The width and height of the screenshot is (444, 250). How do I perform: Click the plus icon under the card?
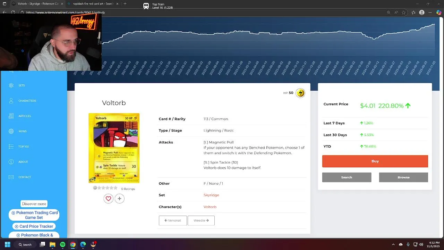119,199
